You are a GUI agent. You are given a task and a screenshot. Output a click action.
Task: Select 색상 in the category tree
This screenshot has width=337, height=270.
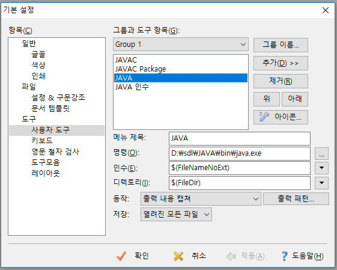point(38,65)
